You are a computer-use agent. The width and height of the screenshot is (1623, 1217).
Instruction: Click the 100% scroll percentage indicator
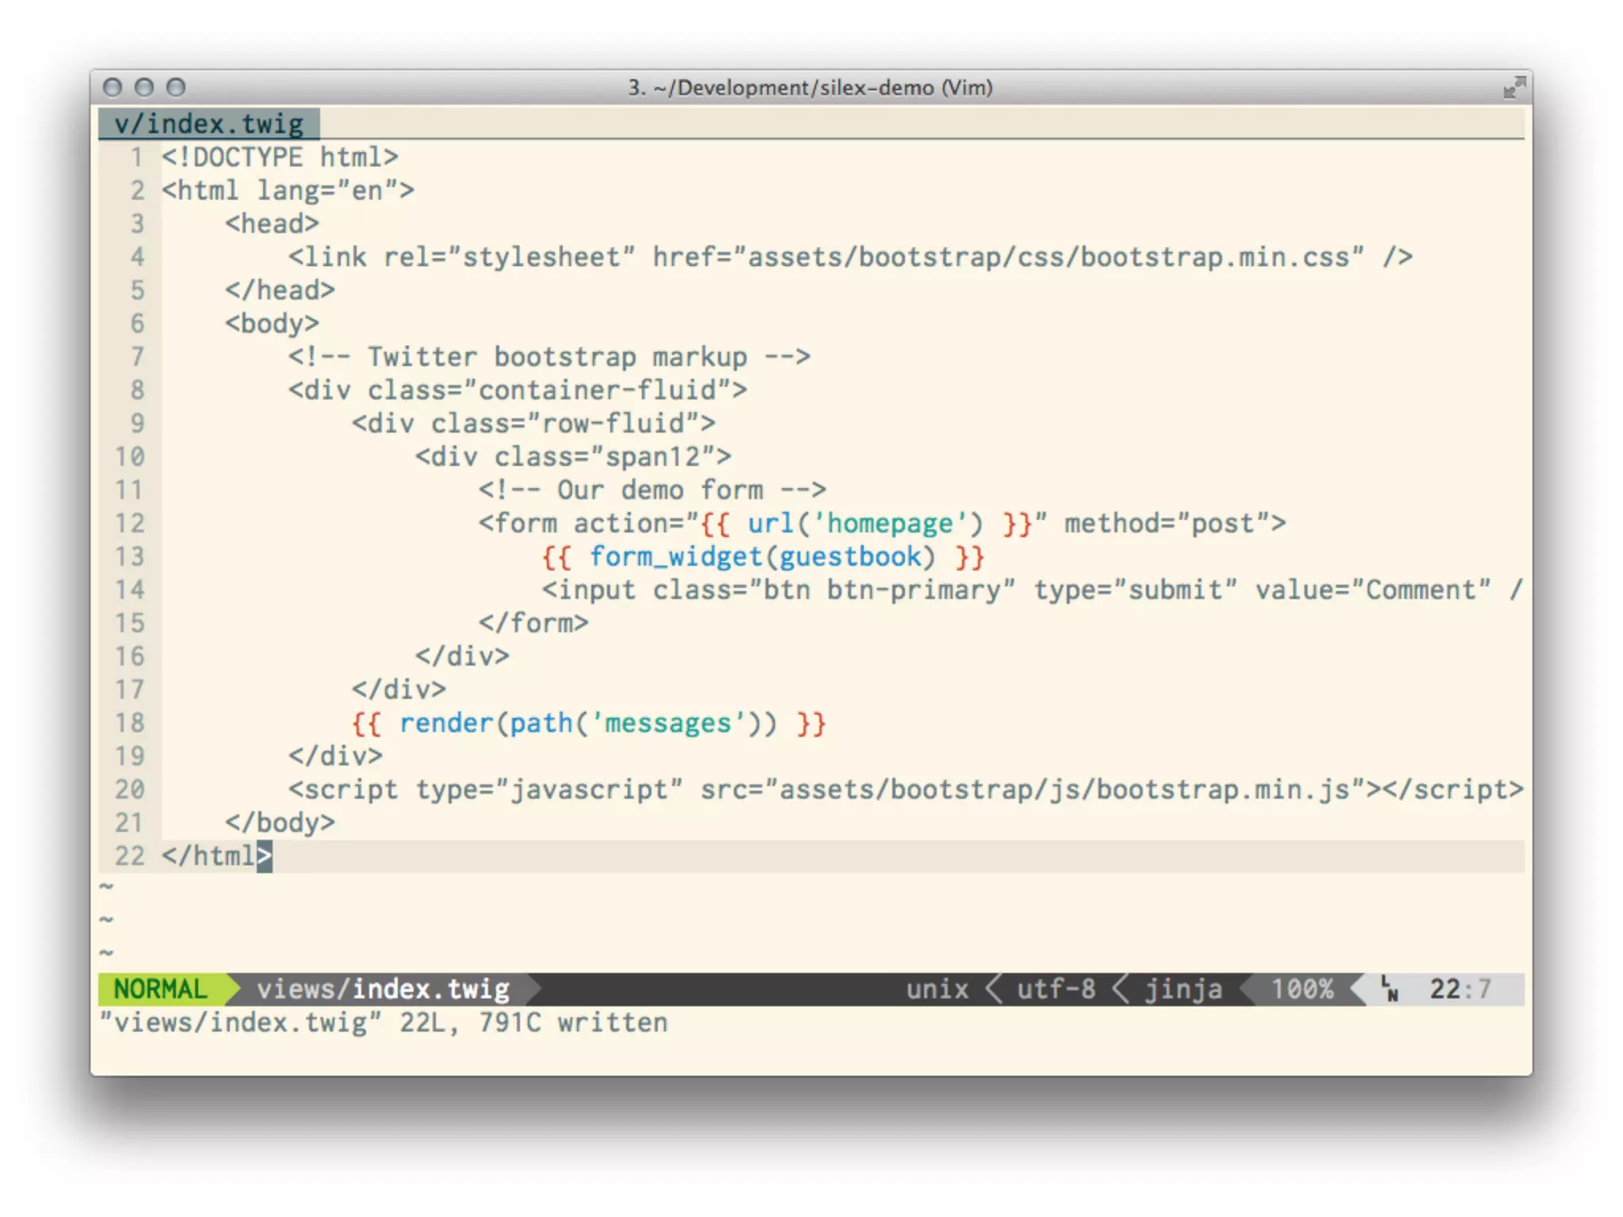[1302, 989]
